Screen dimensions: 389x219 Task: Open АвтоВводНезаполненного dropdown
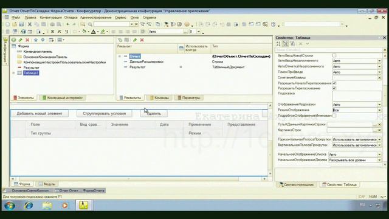tap(379, 61)
